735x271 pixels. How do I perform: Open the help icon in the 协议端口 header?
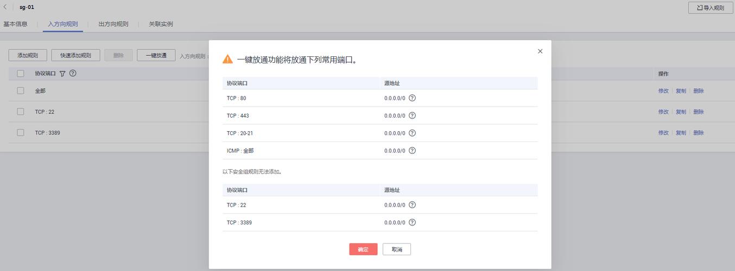(x=73, y=73)
